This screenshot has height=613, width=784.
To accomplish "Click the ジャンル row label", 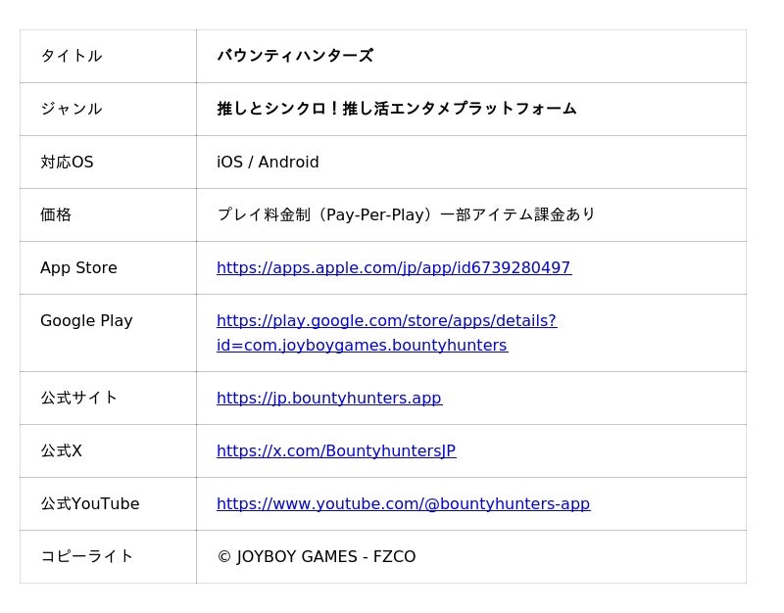I will 72,109.
